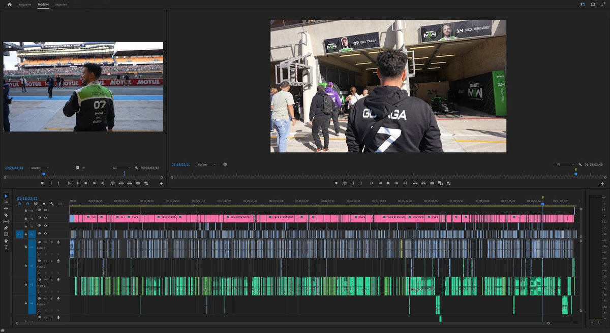
Task: Click Mark Out in Program monitor
Action: pos(361,183)
